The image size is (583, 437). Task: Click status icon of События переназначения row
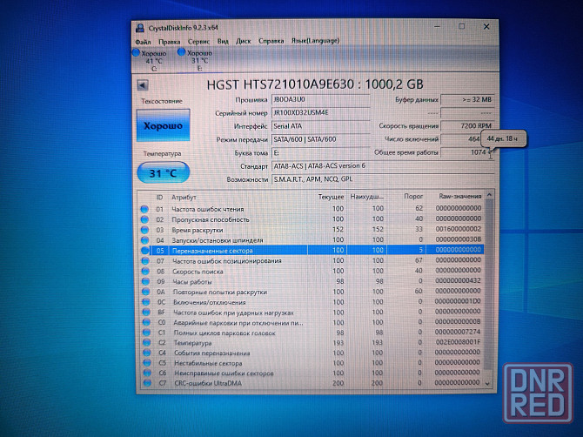point(147,353)
